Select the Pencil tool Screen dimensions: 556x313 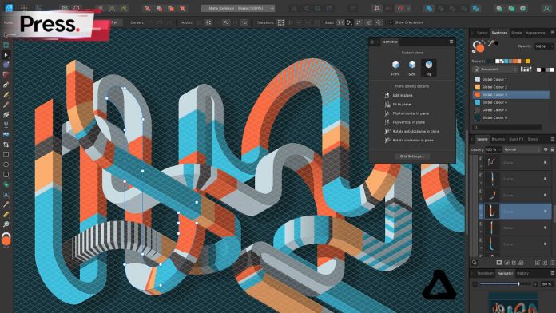[x=6, y=95]
